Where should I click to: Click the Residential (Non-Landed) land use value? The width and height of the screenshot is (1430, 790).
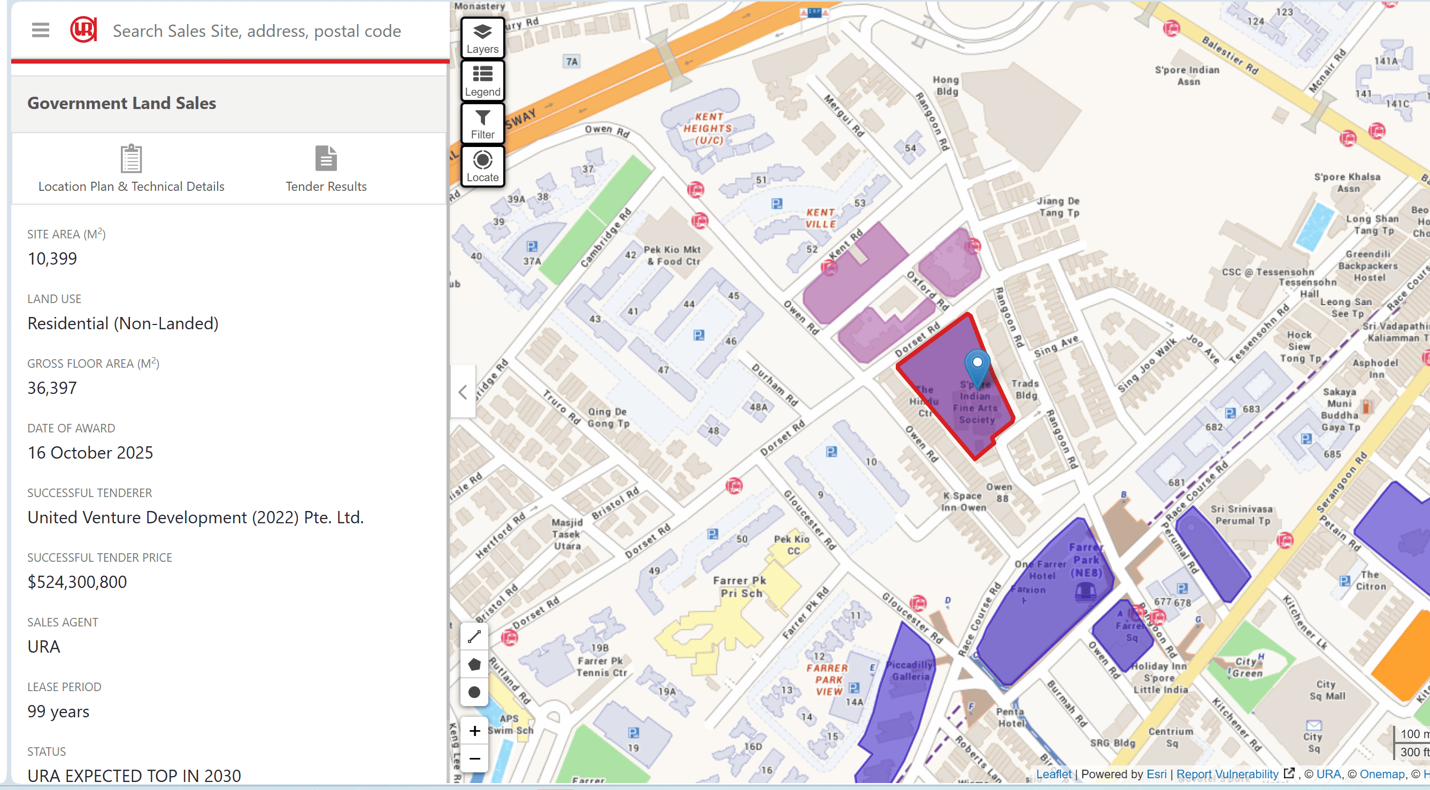(122, 323)
